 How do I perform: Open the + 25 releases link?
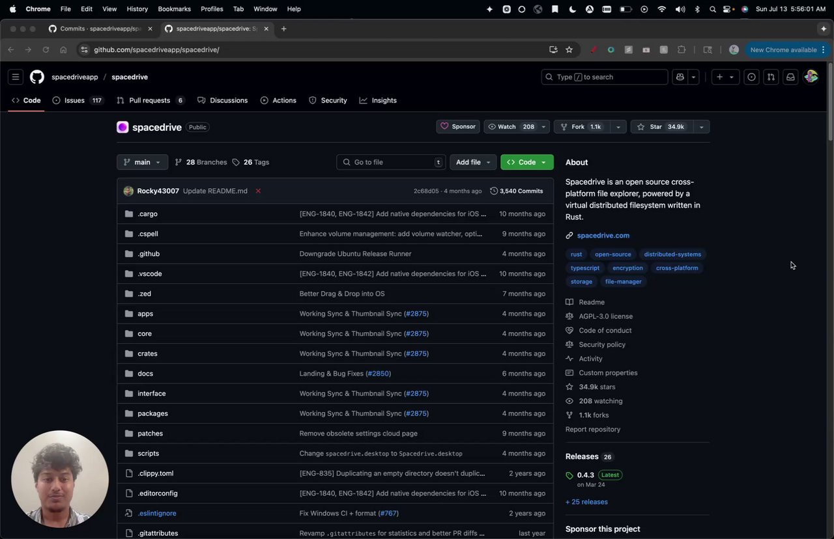pos(586,502)
